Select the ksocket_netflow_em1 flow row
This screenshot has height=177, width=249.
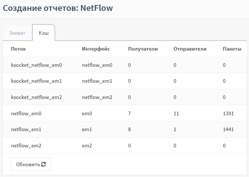click(x=36, y=81)
